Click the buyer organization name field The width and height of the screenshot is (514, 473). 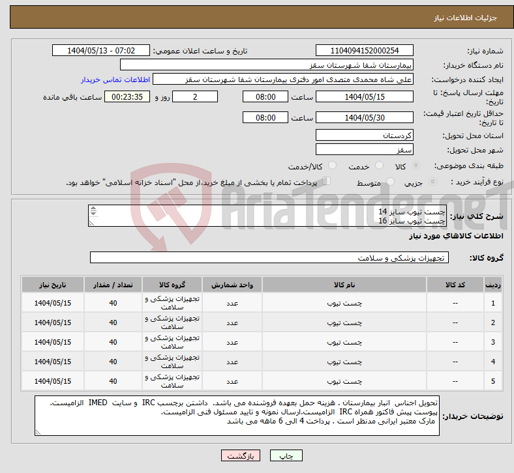pos(267,64)
